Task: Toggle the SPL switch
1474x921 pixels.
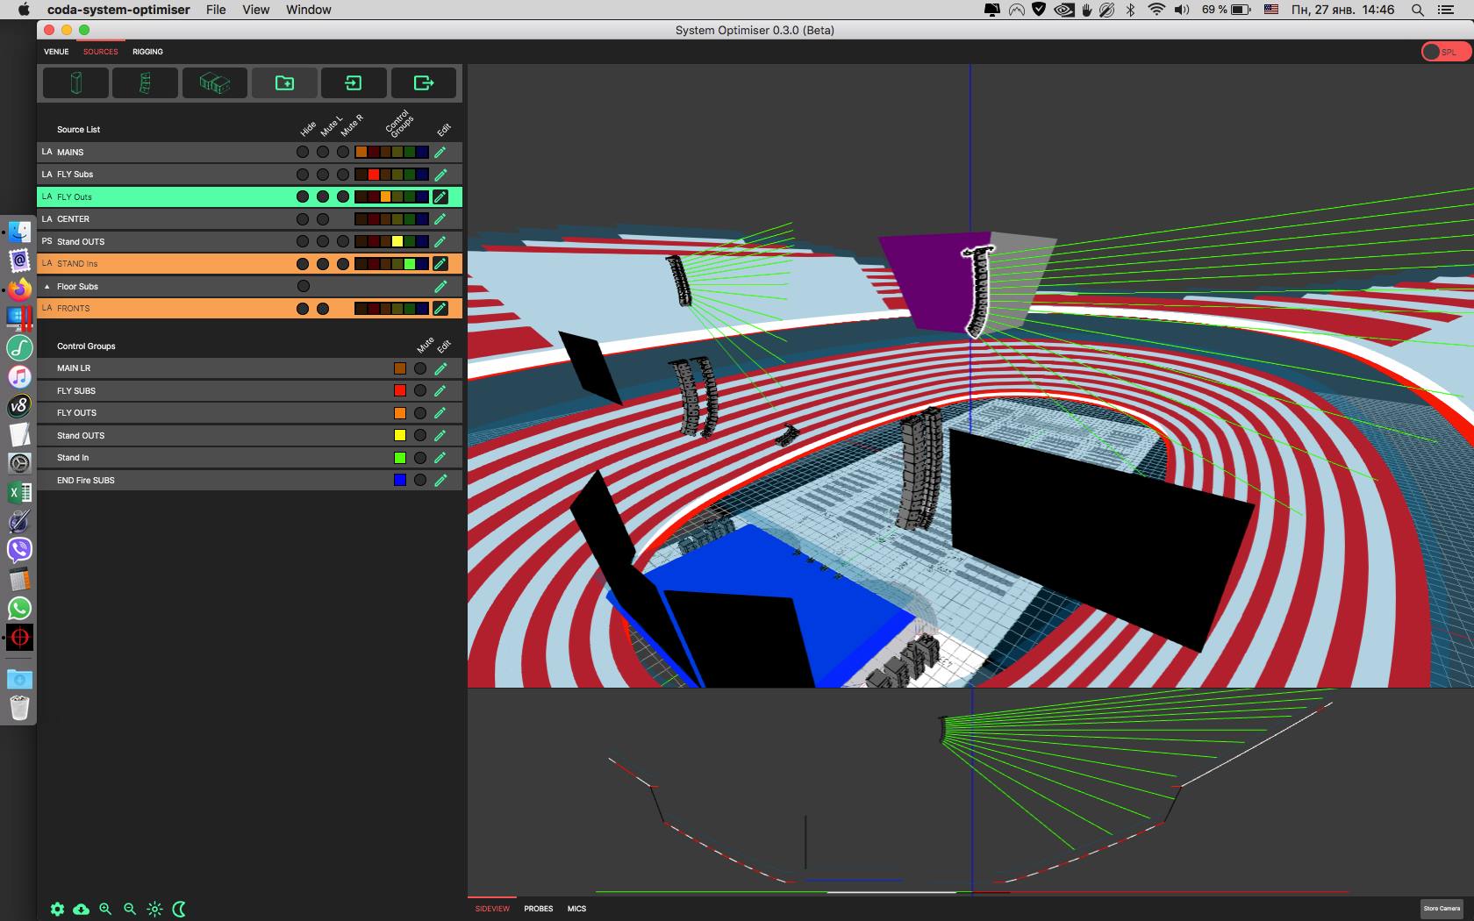Action: [1444, 52]
